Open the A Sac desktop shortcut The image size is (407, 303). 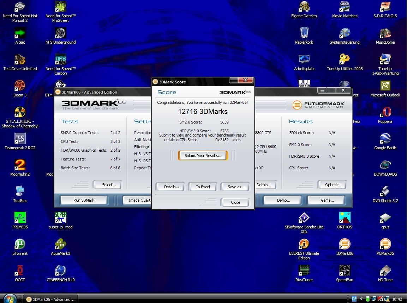click(x=20, y=36)
